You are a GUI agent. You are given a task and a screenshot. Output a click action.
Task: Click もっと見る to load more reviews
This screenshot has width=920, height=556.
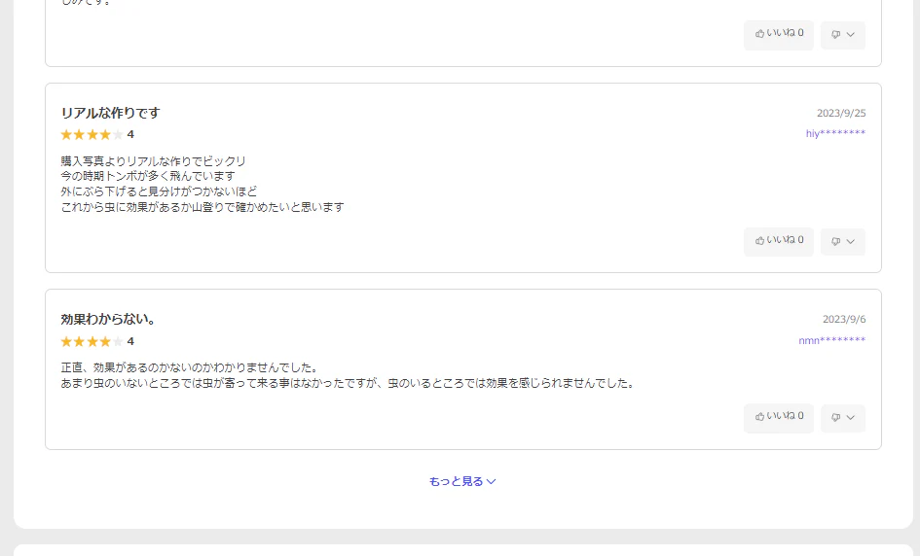[x=462, y=481]
